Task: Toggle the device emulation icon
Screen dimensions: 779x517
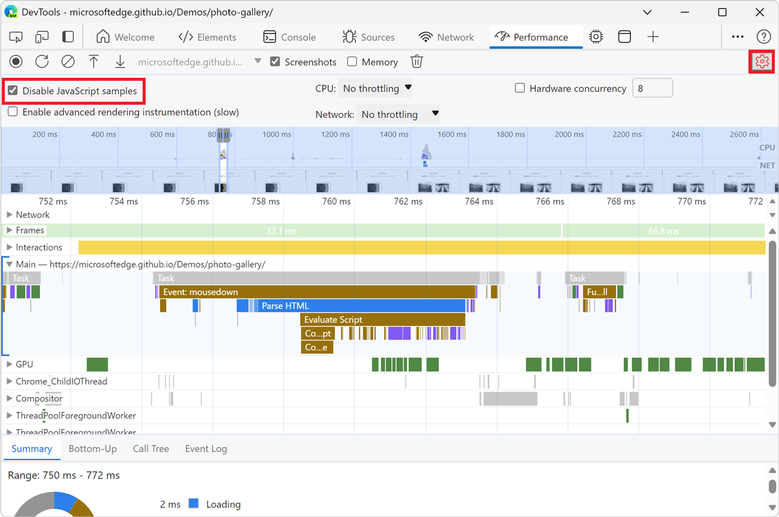Action: pyautogui.click(x=41, y=37)
